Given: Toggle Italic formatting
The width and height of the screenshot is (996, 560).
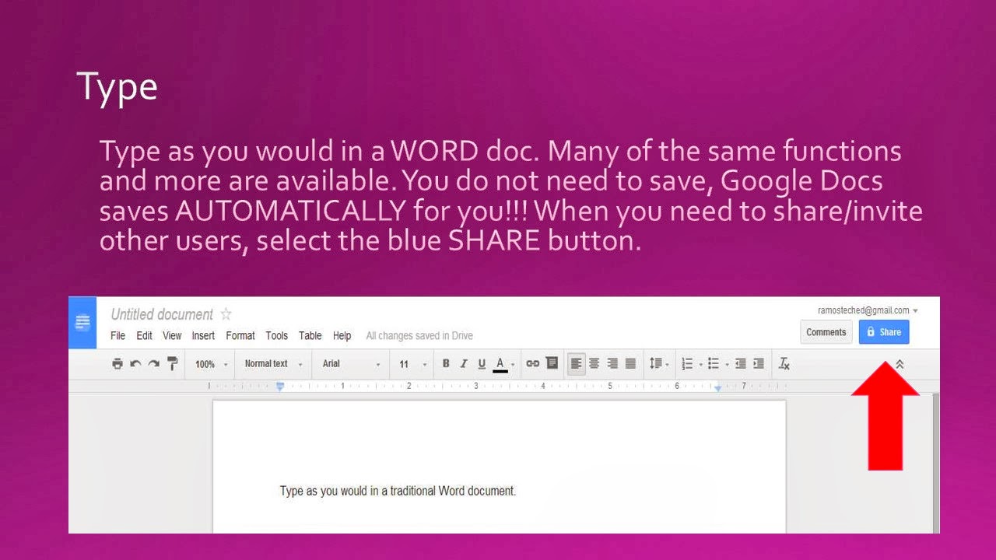Looking at the screenshot, I should pos(464,363).
